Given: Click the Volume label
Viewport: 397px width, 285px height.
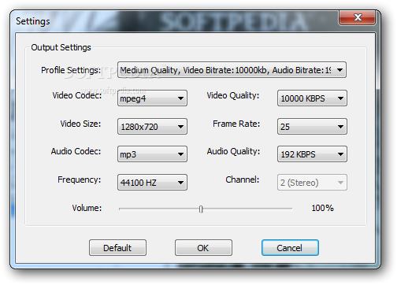Looking at the screenshot, I should click(x=87, y=208).
